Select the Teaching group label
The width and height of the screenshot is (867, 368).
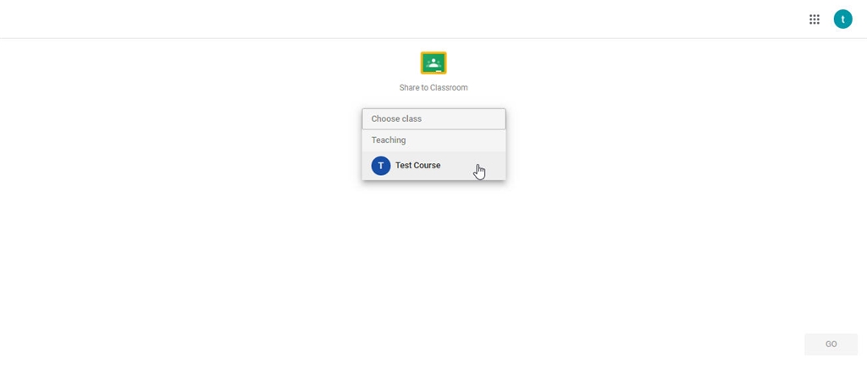[388, 140]
